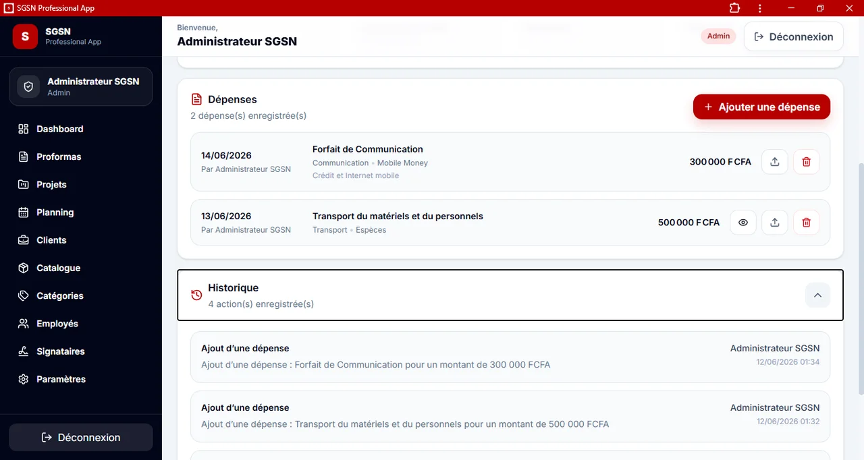Click the history timestamp 12/06/2026 01:32
864x460 pixels.
pyautogui.click(x=788, y=422)
